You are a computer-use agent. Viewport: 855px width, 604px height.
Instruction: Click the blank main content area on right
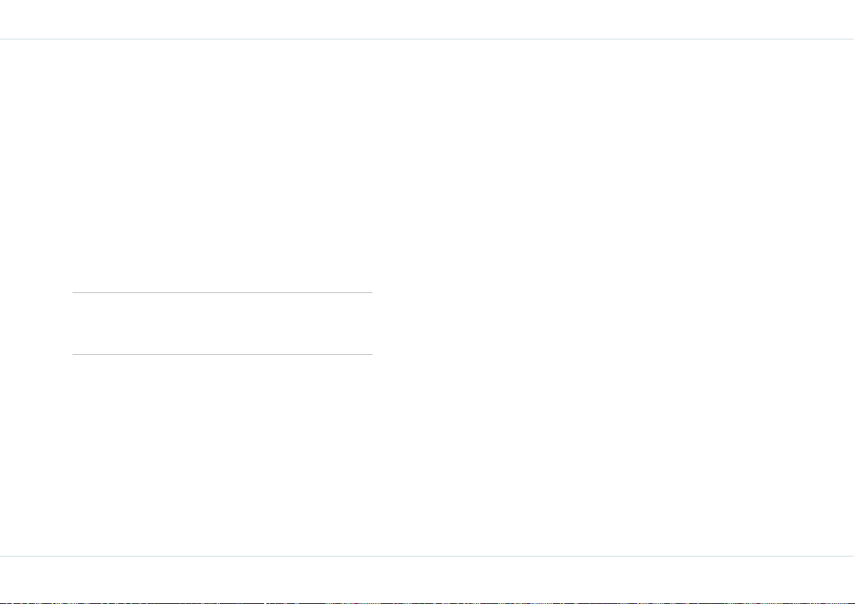pos(614,298)
